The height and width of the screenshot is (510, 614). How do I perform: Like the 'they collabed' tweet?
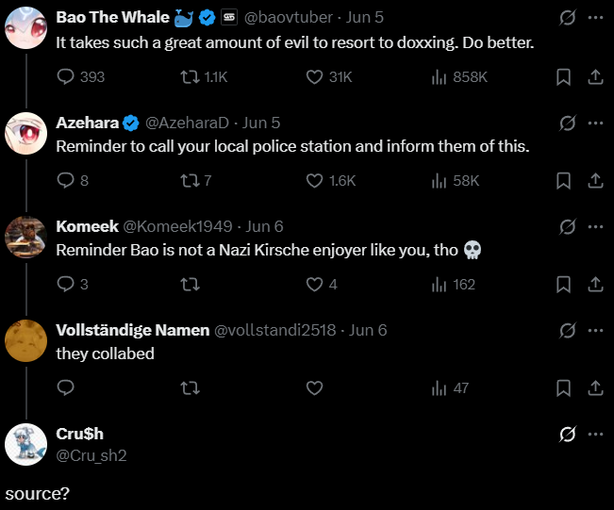314,388
